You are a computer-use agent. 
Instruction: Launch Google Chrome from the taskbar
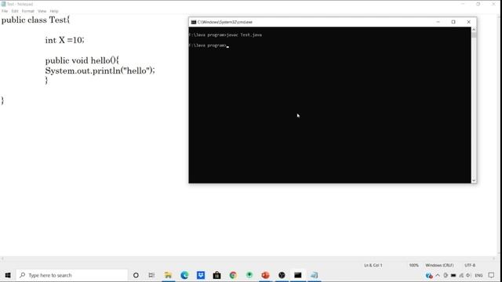[x=233, y=275]
